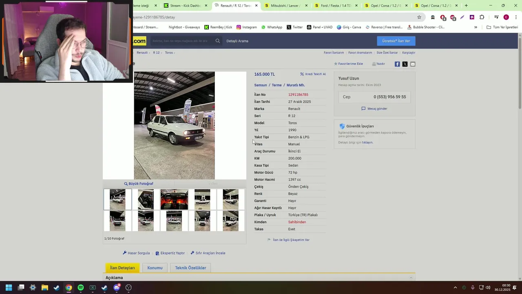The height and width of the screenshot is (294, 522).
Task: Open the Karşılaştır link
Action: click(409, 53)
